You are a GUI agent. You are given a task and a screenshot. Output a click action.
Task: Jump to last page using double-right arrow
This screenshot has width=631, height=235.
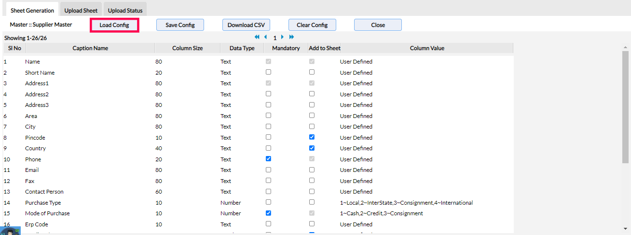(x=291, y=37)
